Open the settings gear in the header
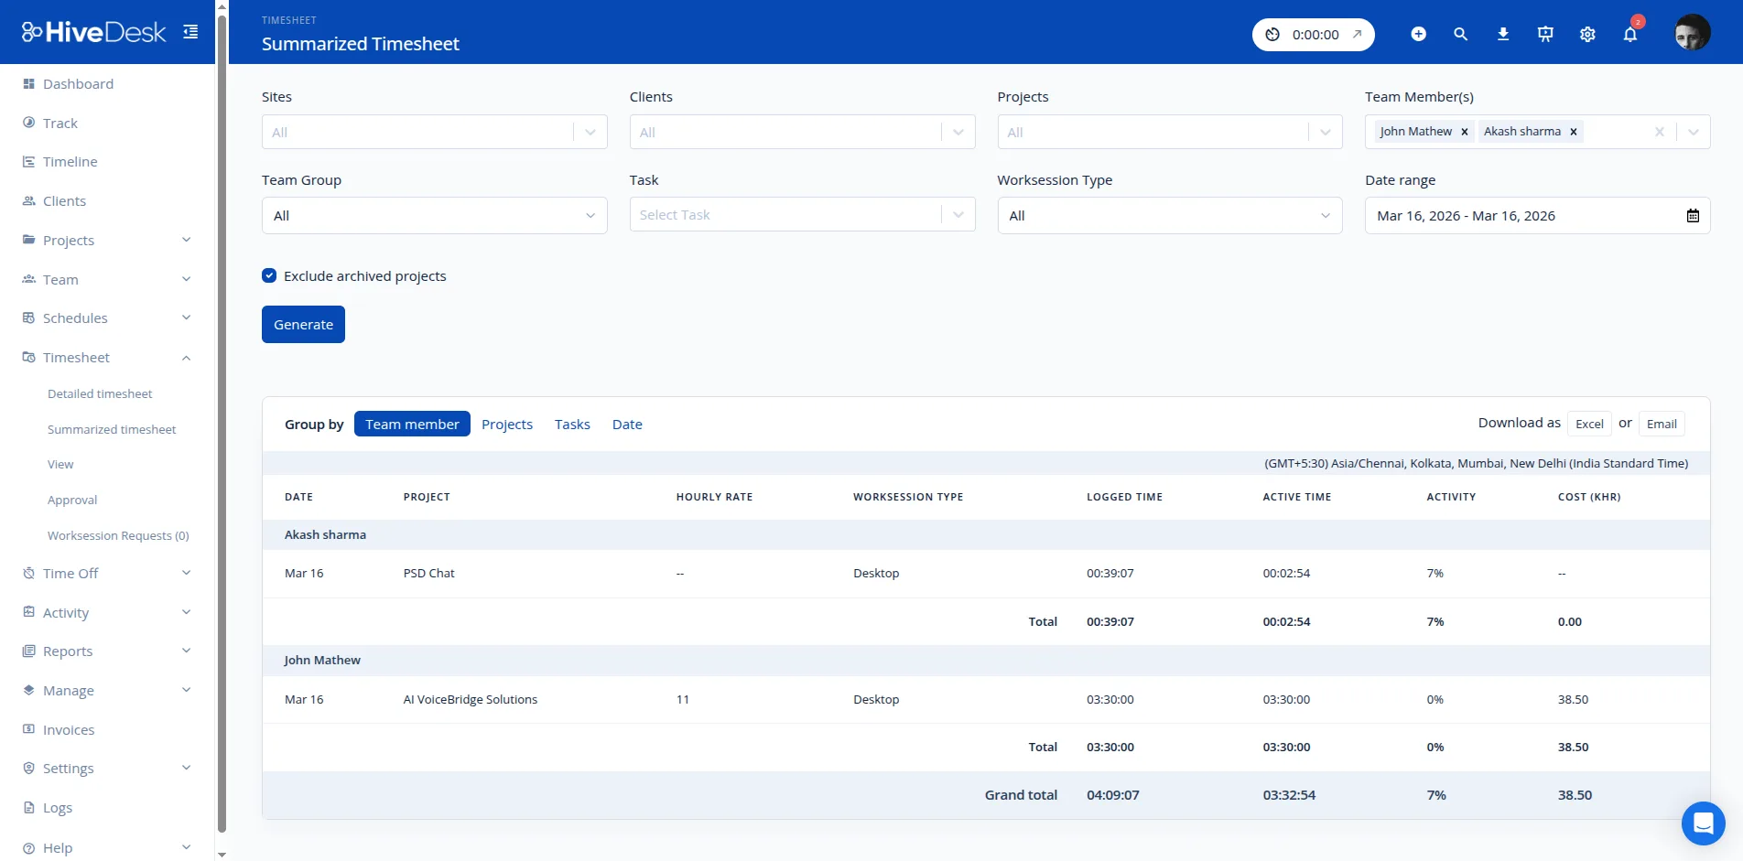Viewport: 1743px width, 861px height. (1587, 34)
